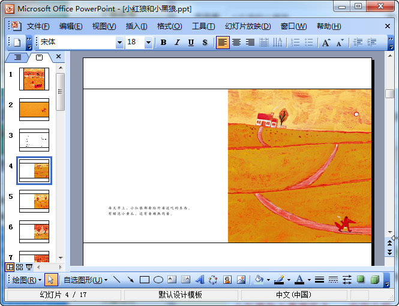Open 格式(O) menu
Viewport: 399px width, 306px height.
169,26
